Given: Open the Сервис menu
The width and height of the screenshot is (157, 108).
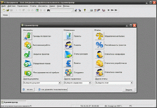Looking at the screenshot, I should [52, 6].
